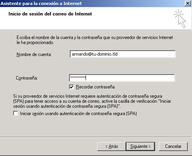Viewport: 192px width, 156px height.
Task: Continue with the Siguiente button
Action: click(140, 146)
